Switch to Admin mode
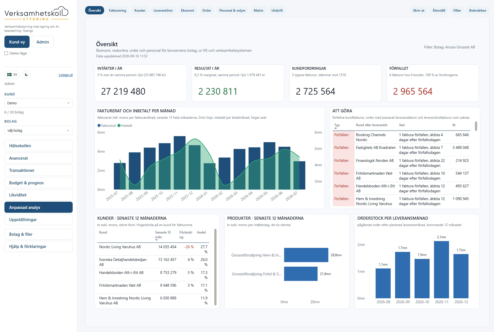 click(43, 42)
